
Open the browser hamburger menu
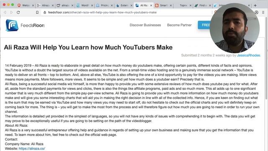click(263, 12)
